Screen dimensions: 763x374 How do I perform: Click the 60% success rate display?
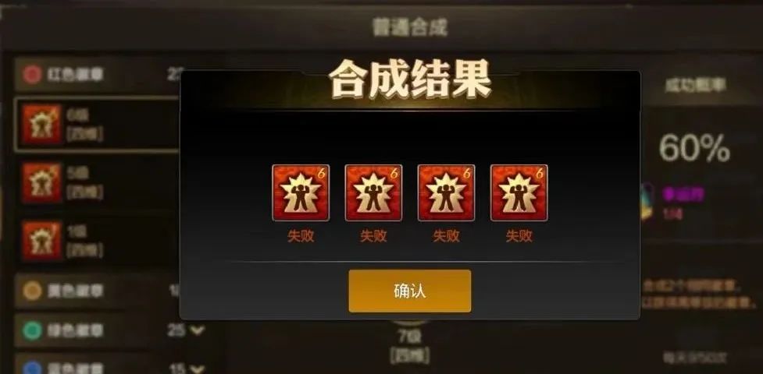pyautogui.click(x=694, y=149)
